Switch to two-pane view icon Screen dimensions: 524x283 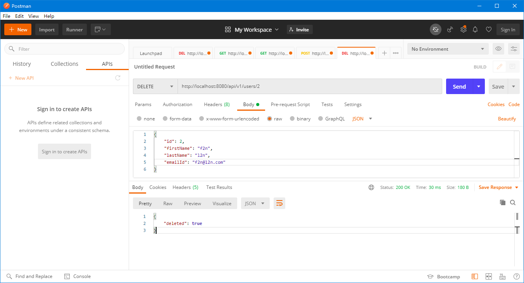489,276
